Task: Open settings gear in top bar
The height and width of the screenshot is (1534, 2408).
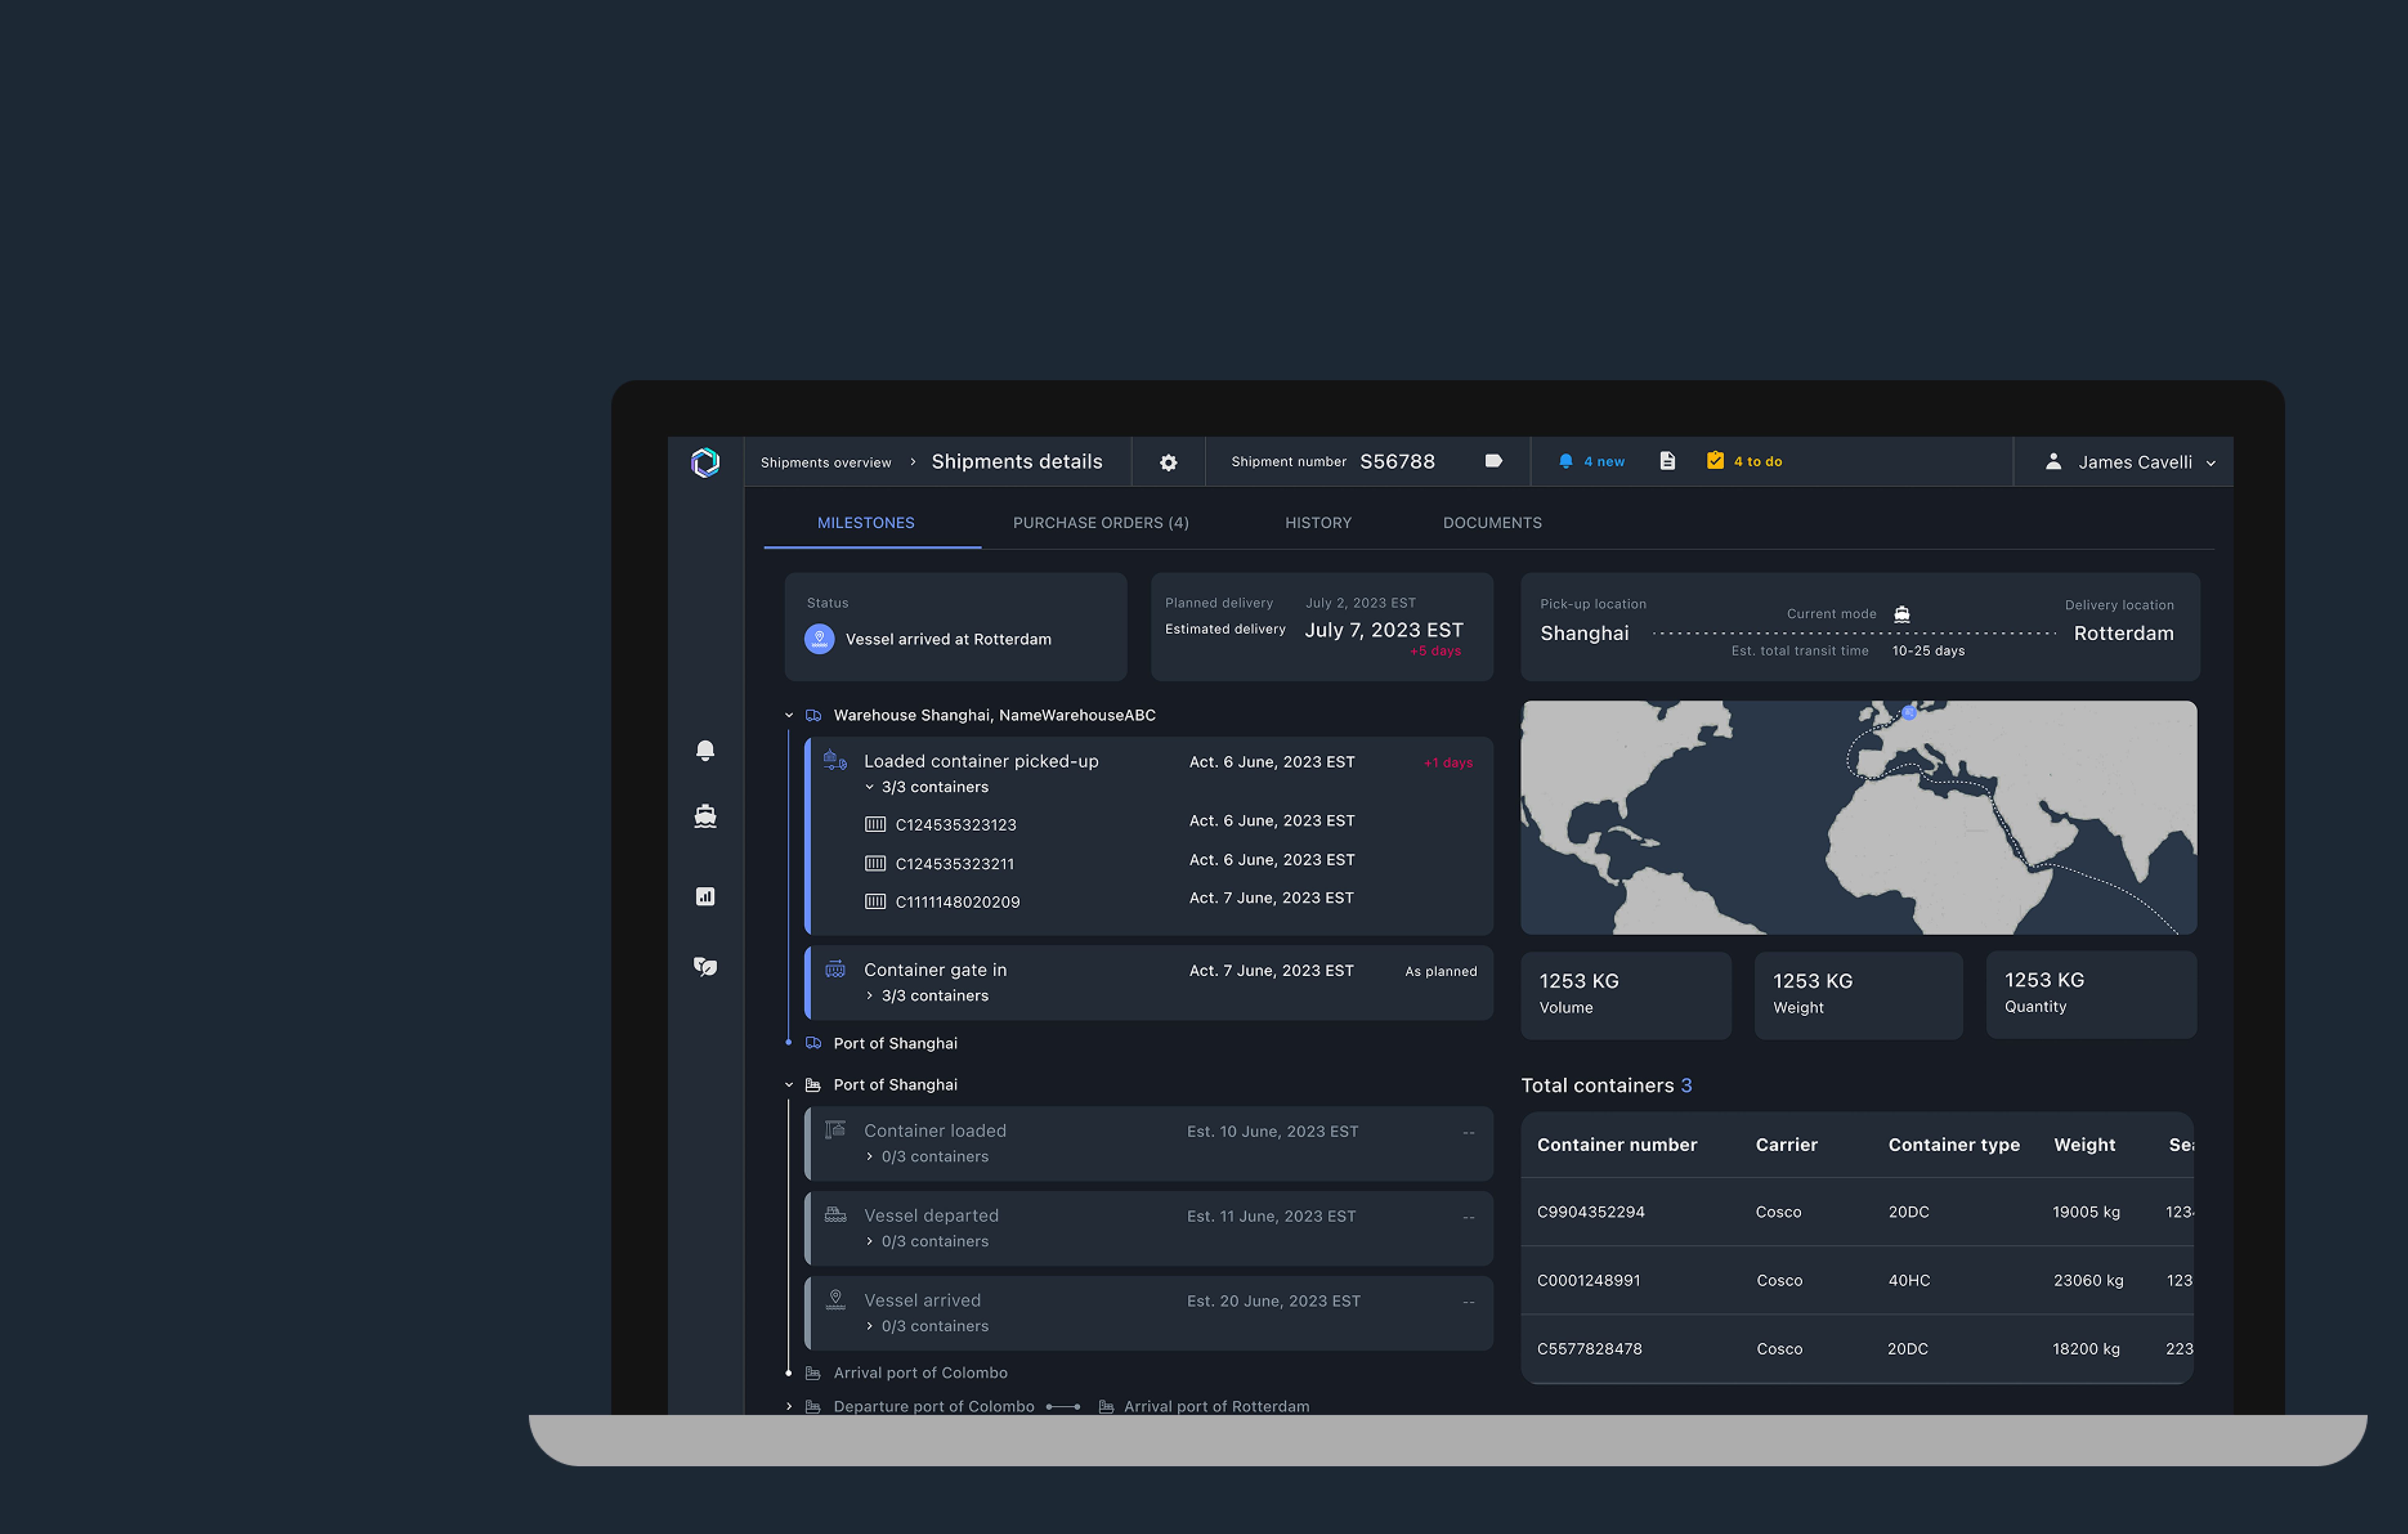Action: coord(1168,462)
